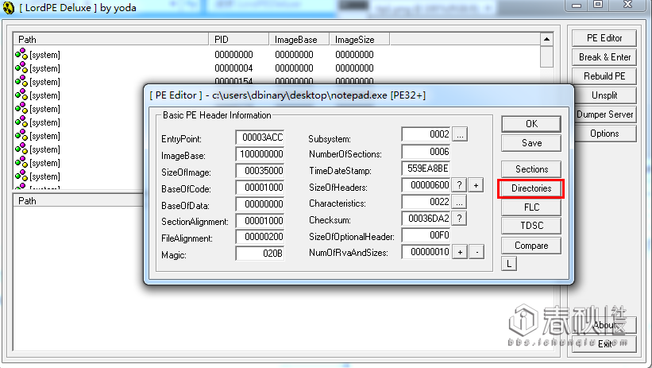The height and width of the screenshot is (368, 652).
Task: Open the Options dialog
Action: coord(604,134)
